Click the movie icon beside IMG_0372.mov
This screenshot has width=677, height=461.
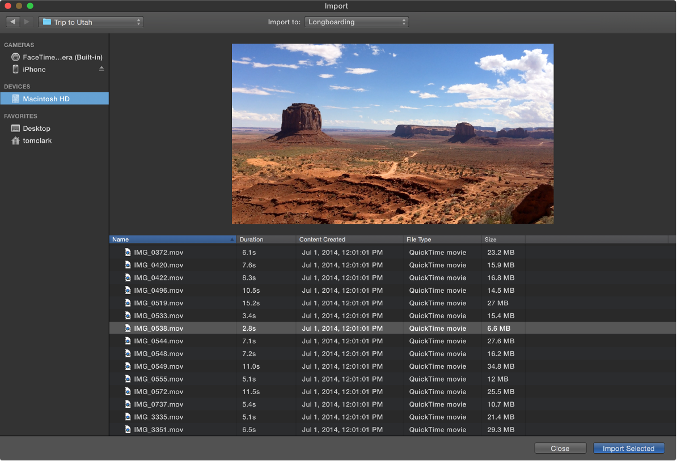pos(128,252)
